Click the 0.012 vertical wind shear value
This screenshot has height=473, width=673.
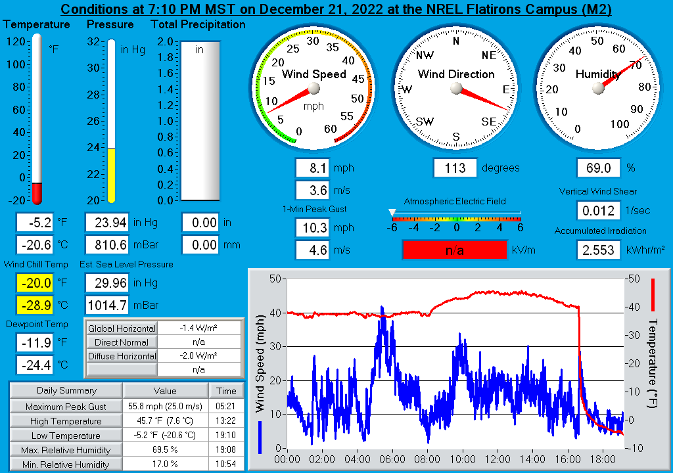click(598, 211)
